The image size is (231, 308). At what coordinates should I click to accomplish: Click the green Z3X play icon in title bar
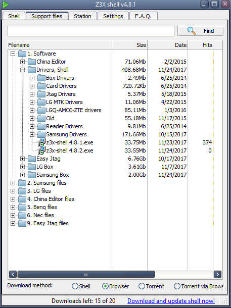pyautogui.click(x=6, y=5)
